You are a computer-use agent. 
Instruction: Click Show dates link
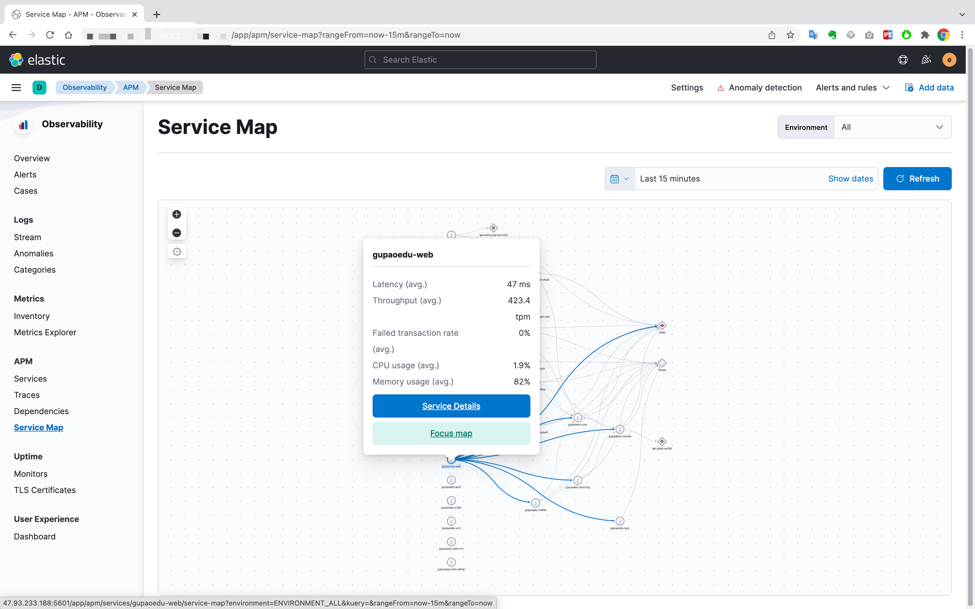(851, 179)
